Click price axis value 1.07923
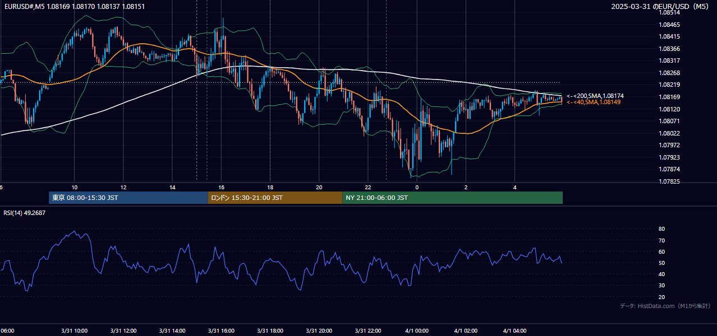The image size is (717, 336). [x=668, y=157]
